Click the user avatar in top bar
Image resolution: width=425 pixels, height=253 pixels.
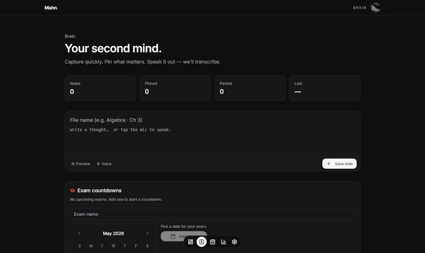tap(376, 7)
